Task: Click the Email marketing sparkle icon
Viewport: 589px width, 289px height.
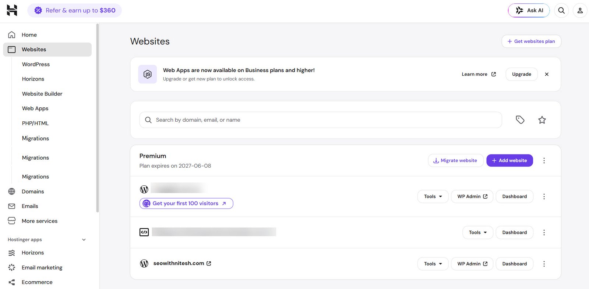Action: 12,267
